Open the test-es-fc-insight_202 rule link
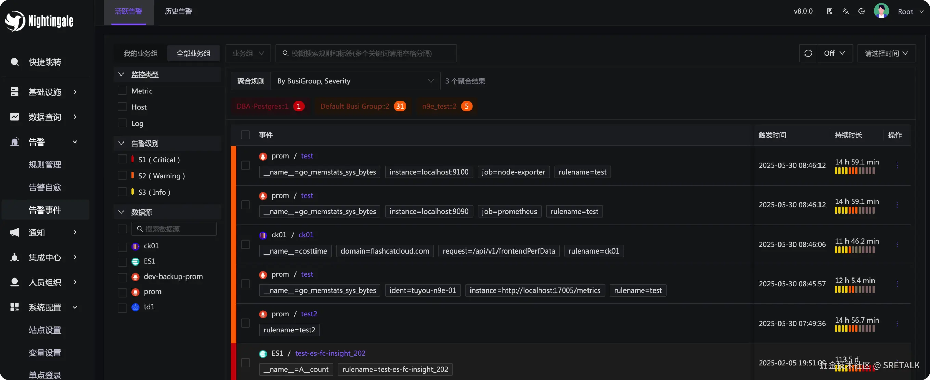The height and width of the screenshot is (380, 930). pyautogui.click(x=330, y=353)
